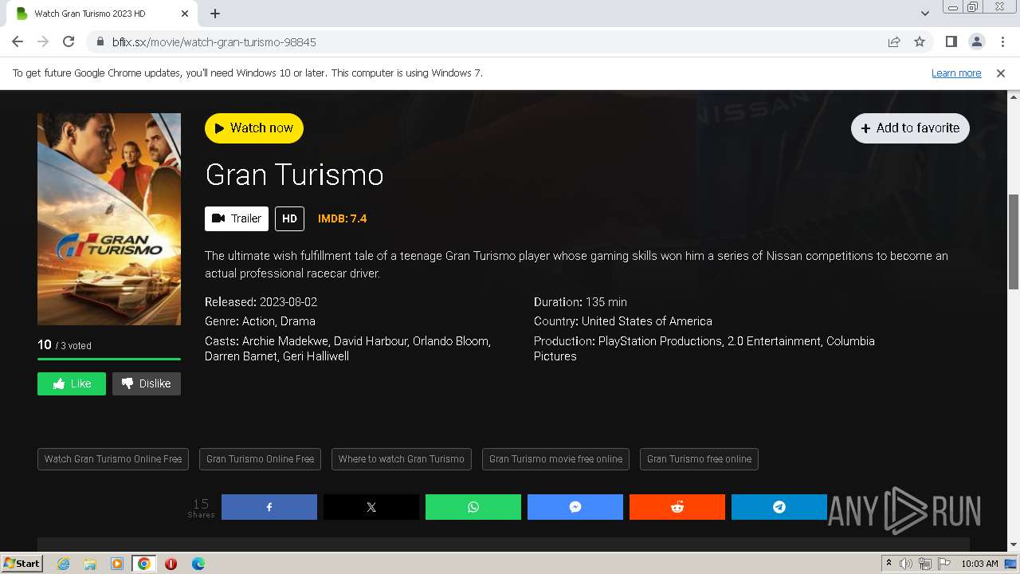Open Opera browser from taskbar
Screen dimensions: 1020x574
(171, 564)
